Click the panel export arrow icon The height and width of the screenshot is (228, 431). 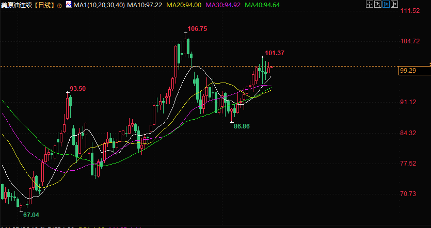[x=394, y=4]
